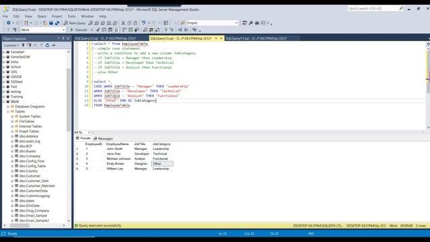Close the SQLQuery13.sql tab

pos(221,38)
